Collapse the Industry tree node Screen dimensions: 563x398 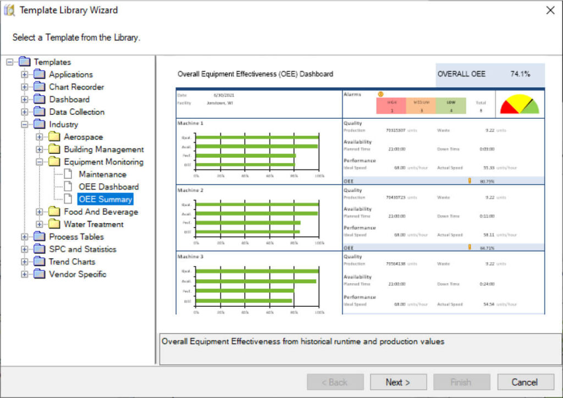[x=24, y=125]
